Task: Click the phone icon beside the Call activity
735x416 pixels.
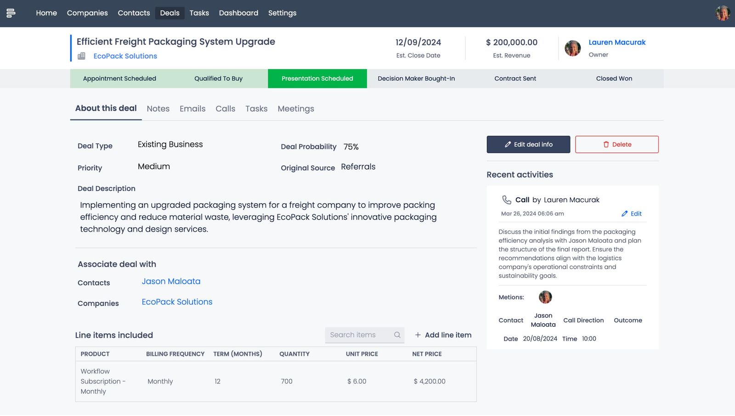Action: [507, 199]
